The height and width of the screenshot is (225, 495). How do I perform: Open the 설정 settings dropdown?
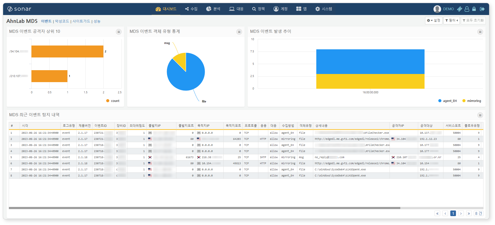(x=433, y=20)
